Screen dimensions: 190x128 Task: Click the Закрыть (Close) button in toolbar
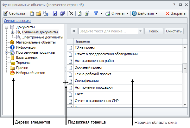click(175, 13)
